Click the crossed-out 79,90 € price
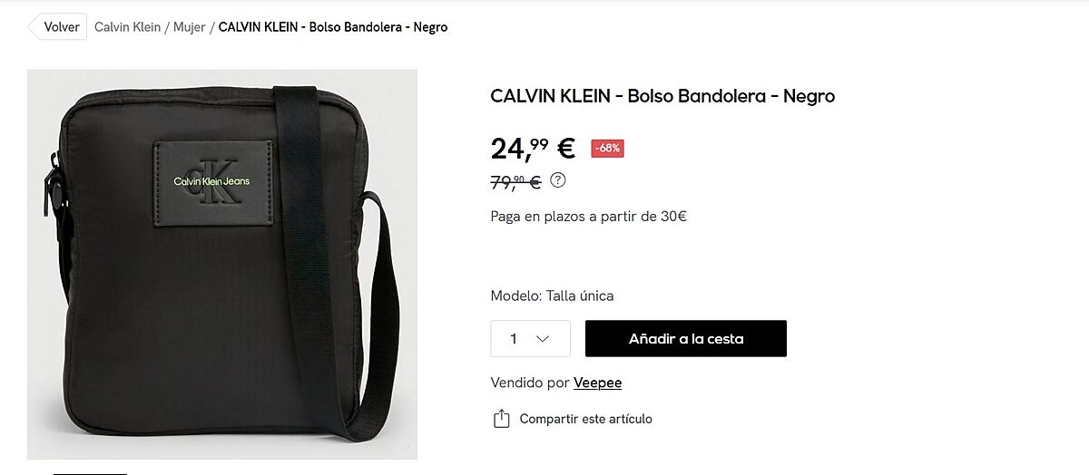The height and width of the screenshot is (475, 1089). click(515, 181)
